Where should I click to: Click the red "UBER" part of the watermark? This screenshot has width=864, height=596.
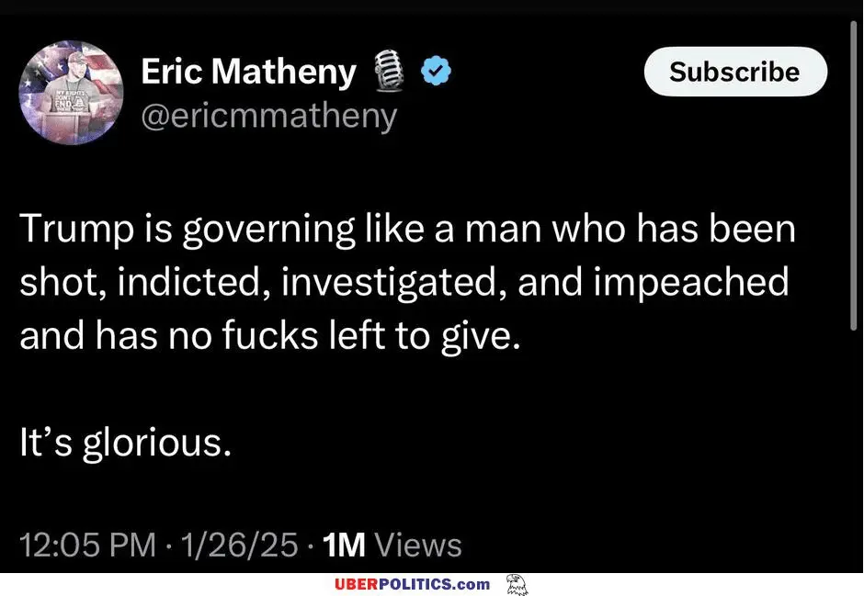click(x=355, y=585)
